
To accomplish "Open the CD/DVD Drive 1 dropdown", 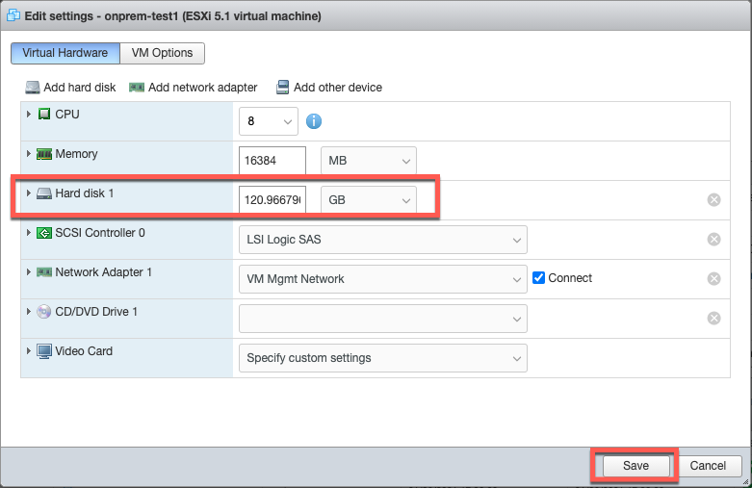I will click(x=383, y=319).
